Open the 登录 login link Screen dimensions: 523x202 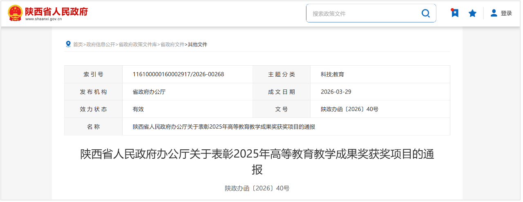tap(506, 13)
